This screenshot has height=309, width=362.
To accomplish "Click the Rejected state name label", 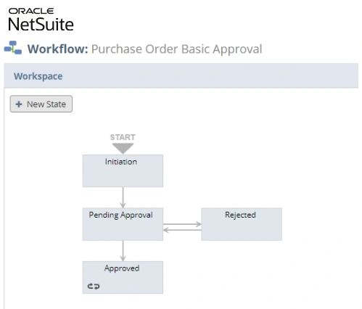I will [240, 215].
